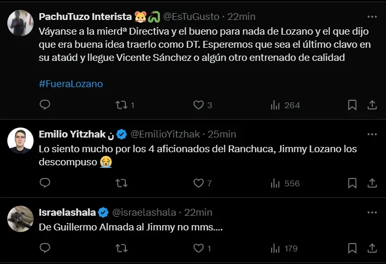The height and width of the screenshot is (264, 386).
Task: Reply to Emilio Yitzhak's tweet
Action: (x=45, y=183)
